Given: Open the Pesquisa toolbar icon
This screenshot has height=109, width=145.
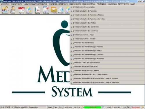Looking at the screenshot, I should click(61, 10).
